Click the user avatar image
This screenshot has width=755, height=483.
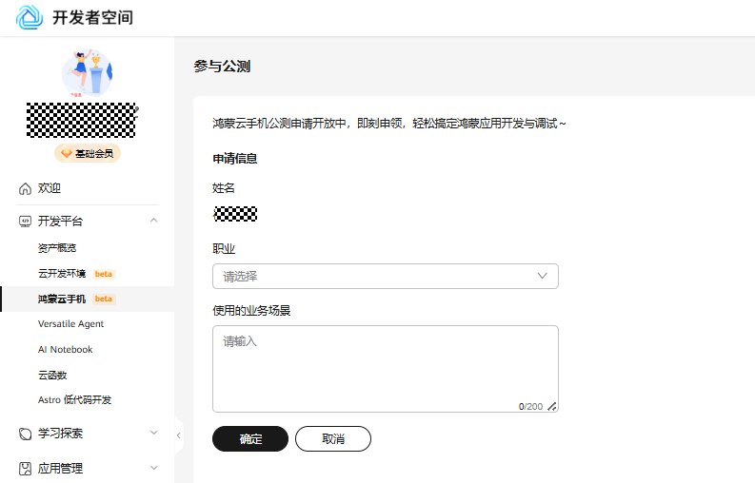click(87, 73)
